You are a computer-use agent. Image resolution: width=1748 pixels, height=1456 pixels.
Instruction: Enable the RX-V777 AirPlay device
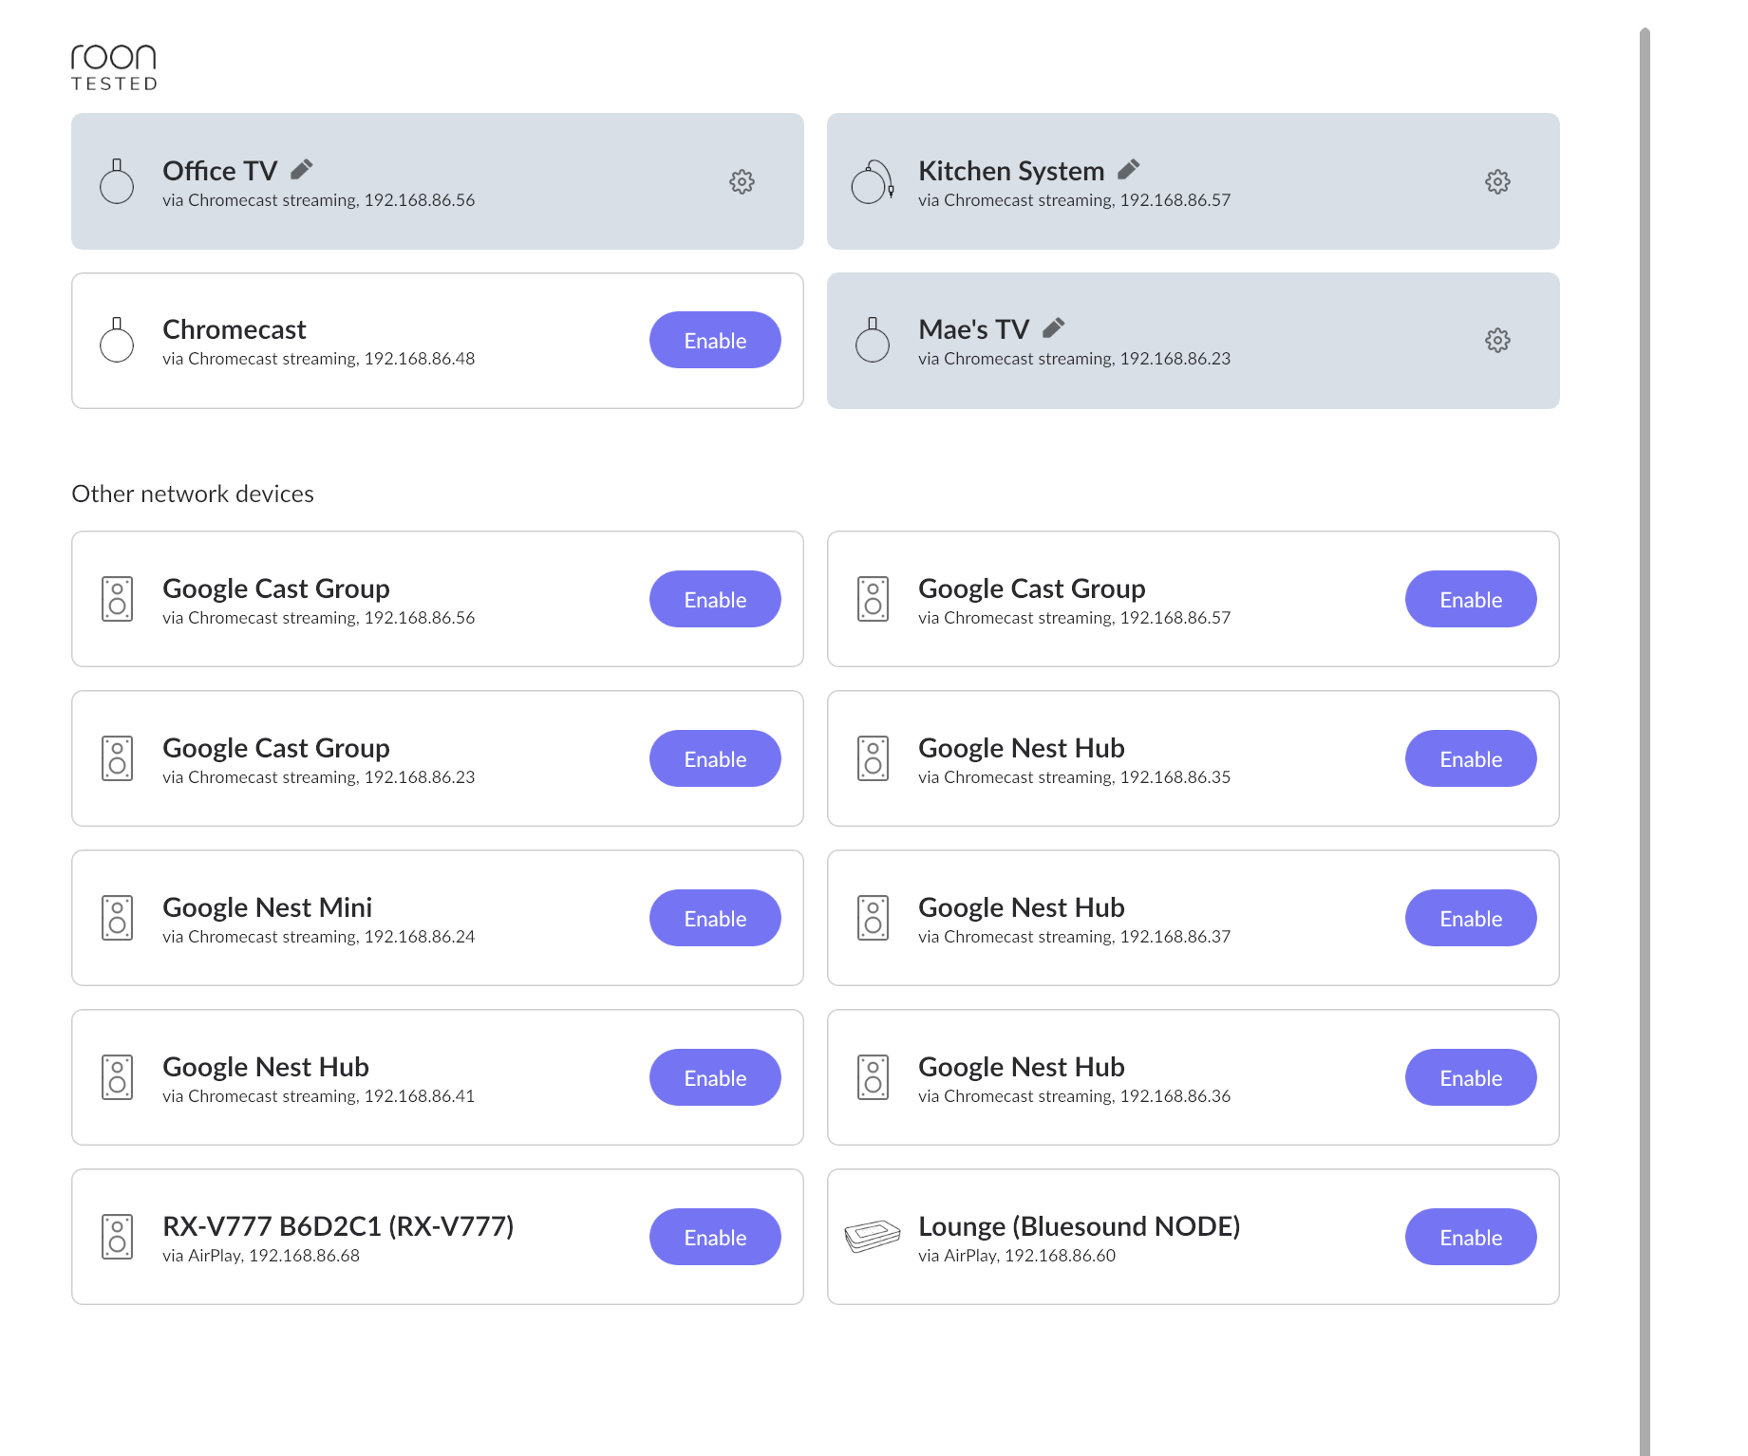[715, 1237]
